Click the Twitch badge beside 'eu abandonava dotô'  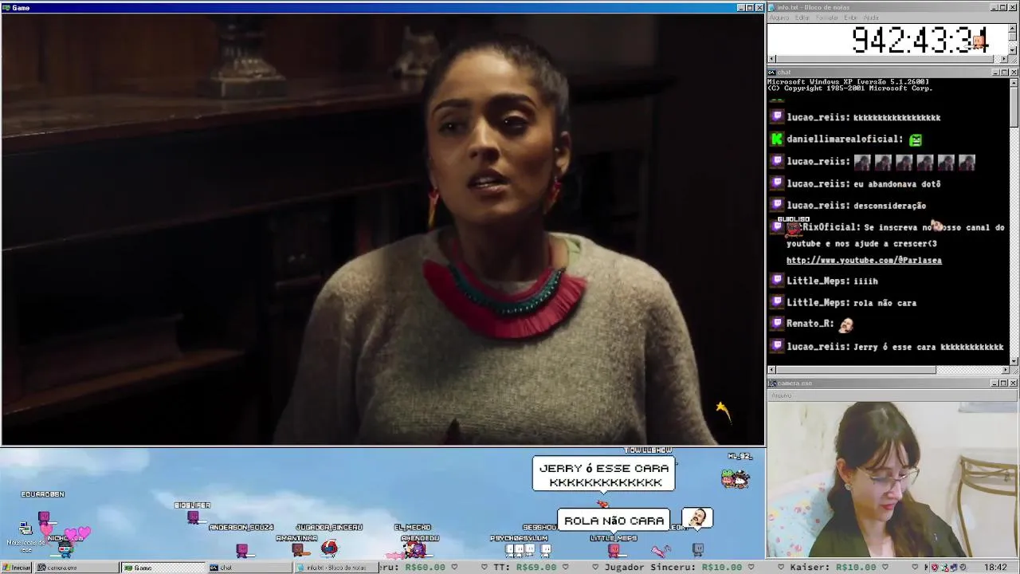pyautogui.click(x=777, y=183)
